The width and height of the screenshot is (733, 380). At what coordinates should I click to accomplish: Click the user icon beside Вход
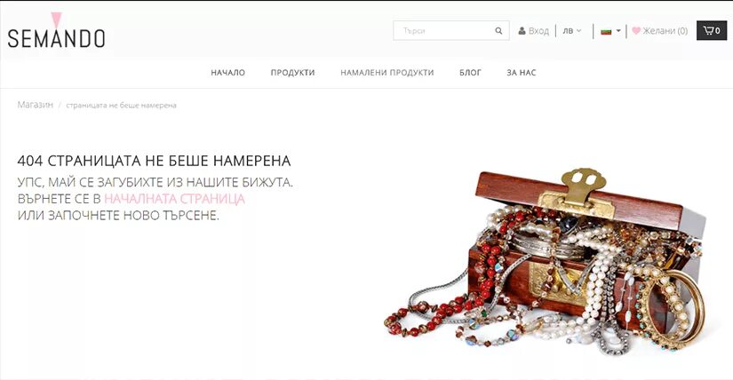point(522,31)
